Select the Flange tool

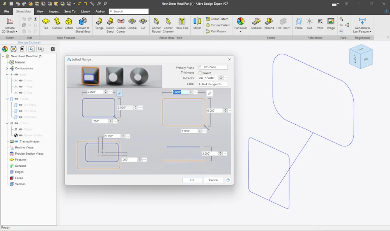pyautogui.click(x=99, y=24)
